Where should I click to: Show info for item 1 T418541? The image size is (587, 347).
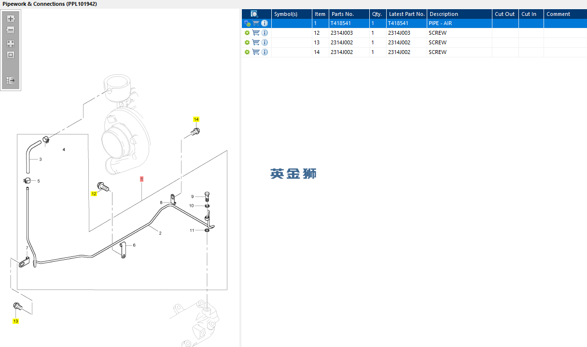265,23
